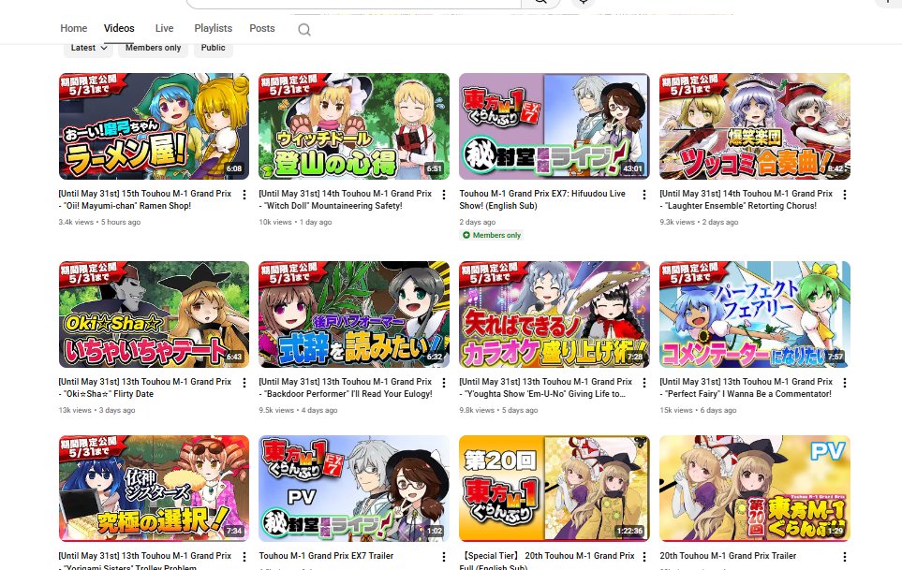Open options menu for Ramen Shop video
The height and width of the screenshot is (570, 902).
coord(244,195)
